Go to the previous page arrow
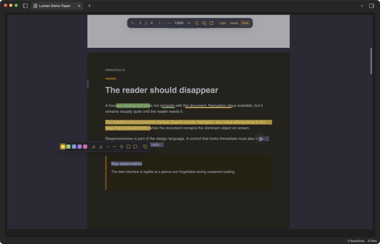The image size is (380, 244). tap(132, 23)
